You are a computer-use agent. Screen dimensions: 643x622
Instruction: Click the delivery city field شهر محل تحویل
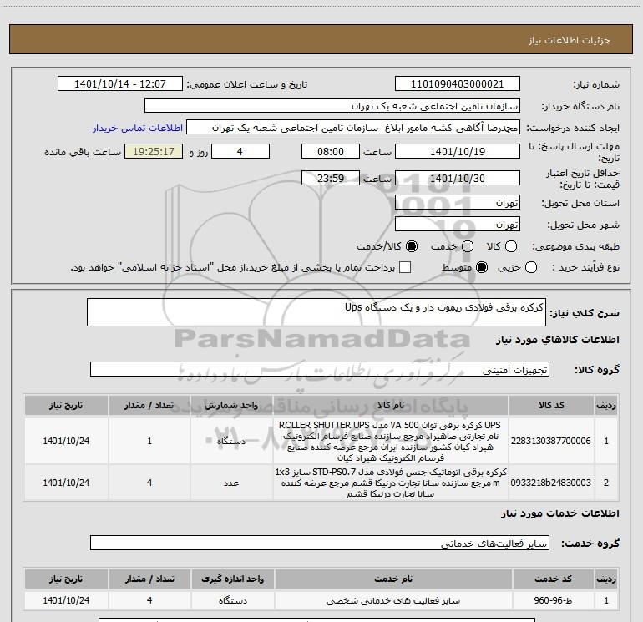click(458, 225)
